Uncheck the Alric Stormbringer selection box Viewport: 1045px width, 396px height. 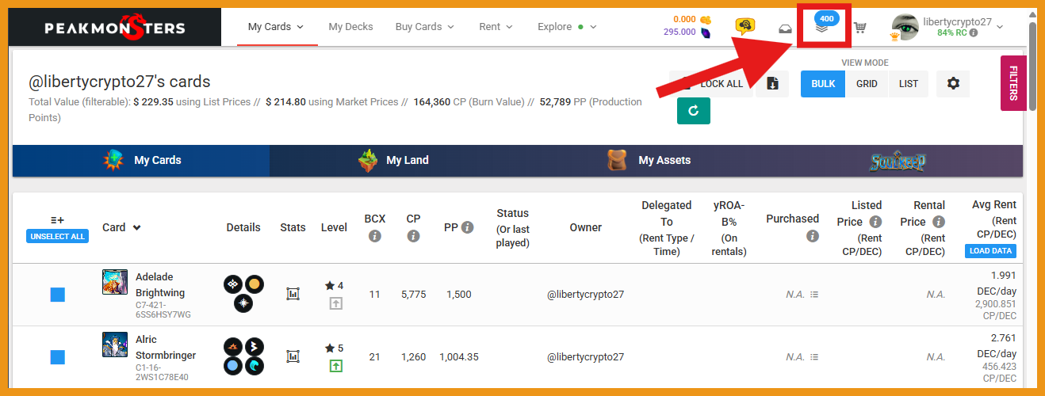pos(57,357)
